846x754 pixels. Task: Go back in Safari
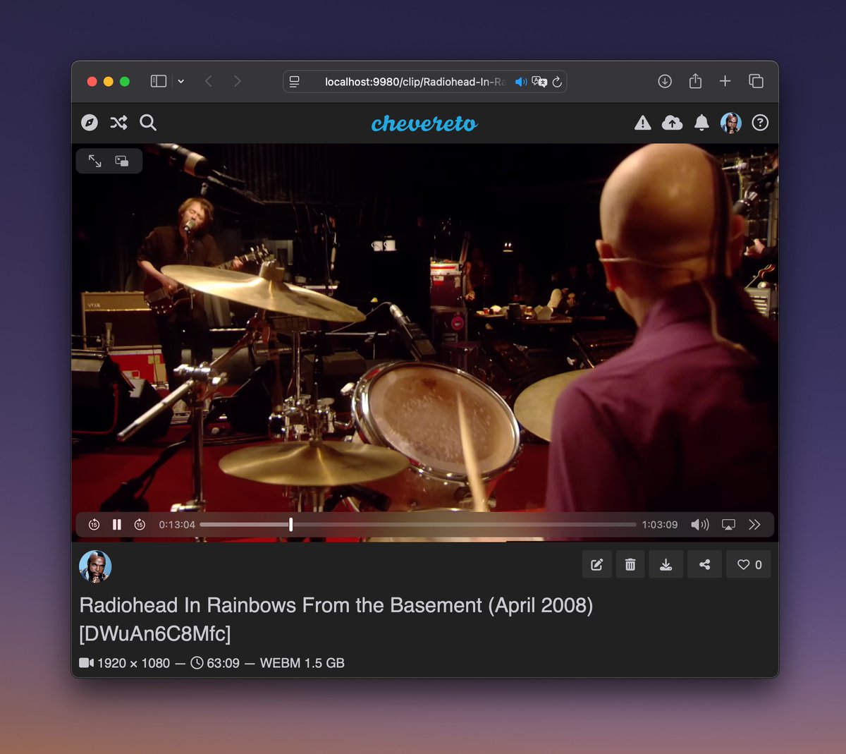tap(209, 81)
